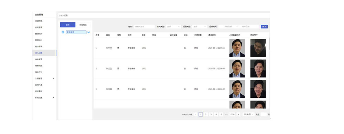Click the previous page left arrow
This screenshot has height=134, width=344.
[195, 114]
